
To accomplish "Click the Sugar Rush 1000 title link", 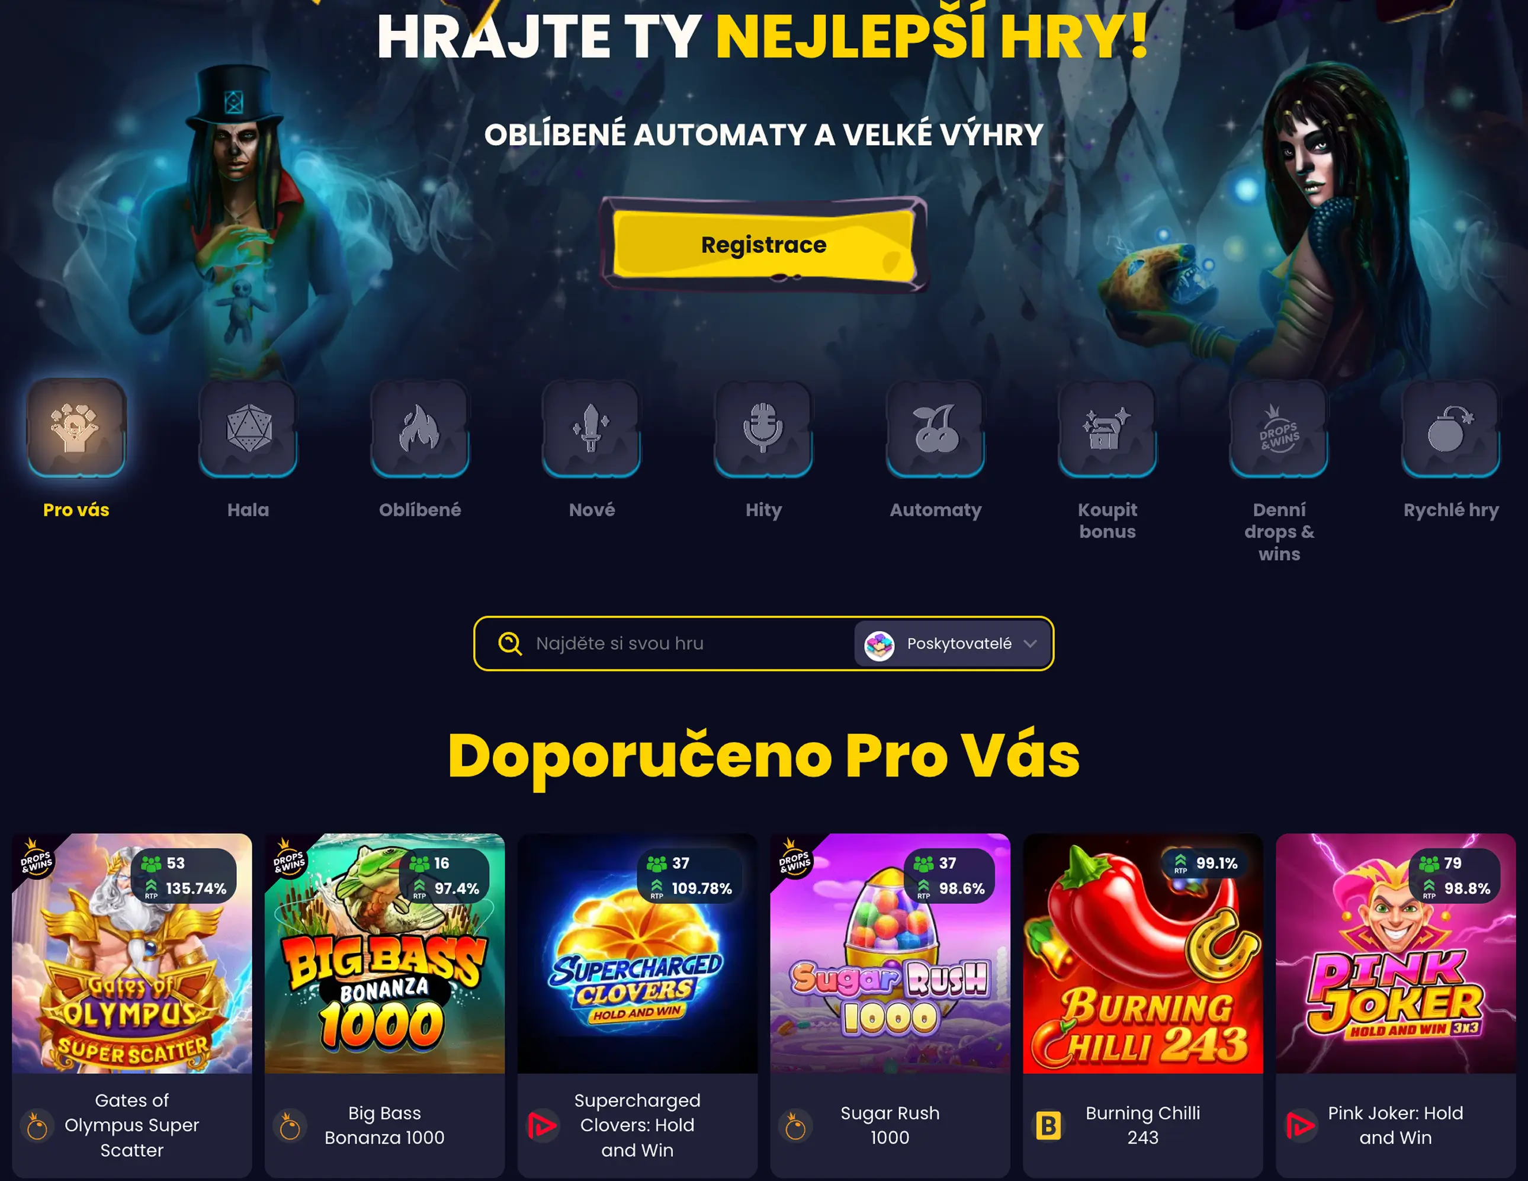I will [890, 1125].
